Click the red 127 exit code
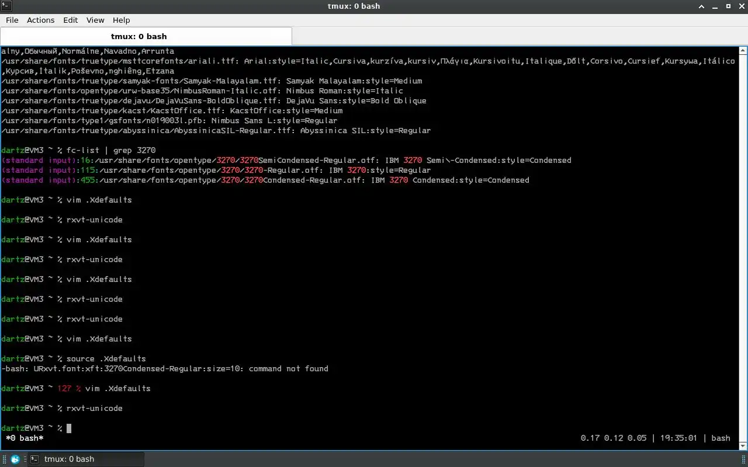The height and width of the screenshot is (467, 748). pyautogui.click(x=64, y=388)
